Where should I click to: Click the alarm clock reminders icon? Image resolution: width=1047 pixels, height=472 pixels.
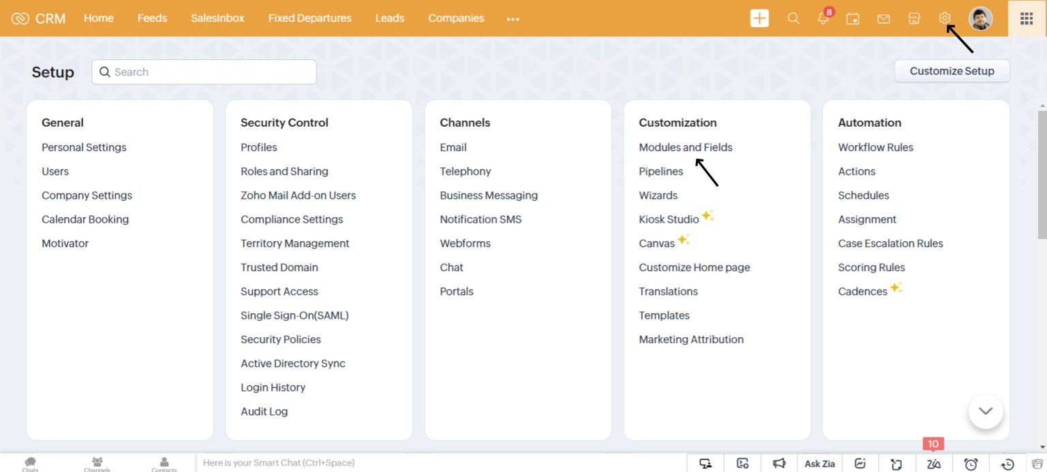971,464
